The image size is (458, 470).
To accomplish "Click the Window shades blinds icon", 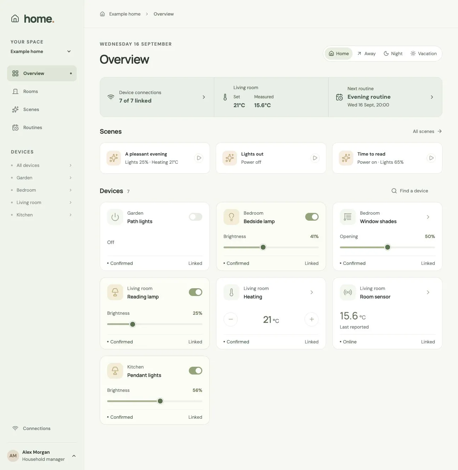I will coord(348,217).
